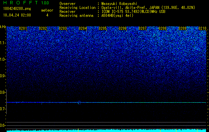Image resolution: width=209 pixels, height=132 pixels.
Task: Click the yellow meteor marker beneath the ring-shaped echo
Action: coord(78,130)
